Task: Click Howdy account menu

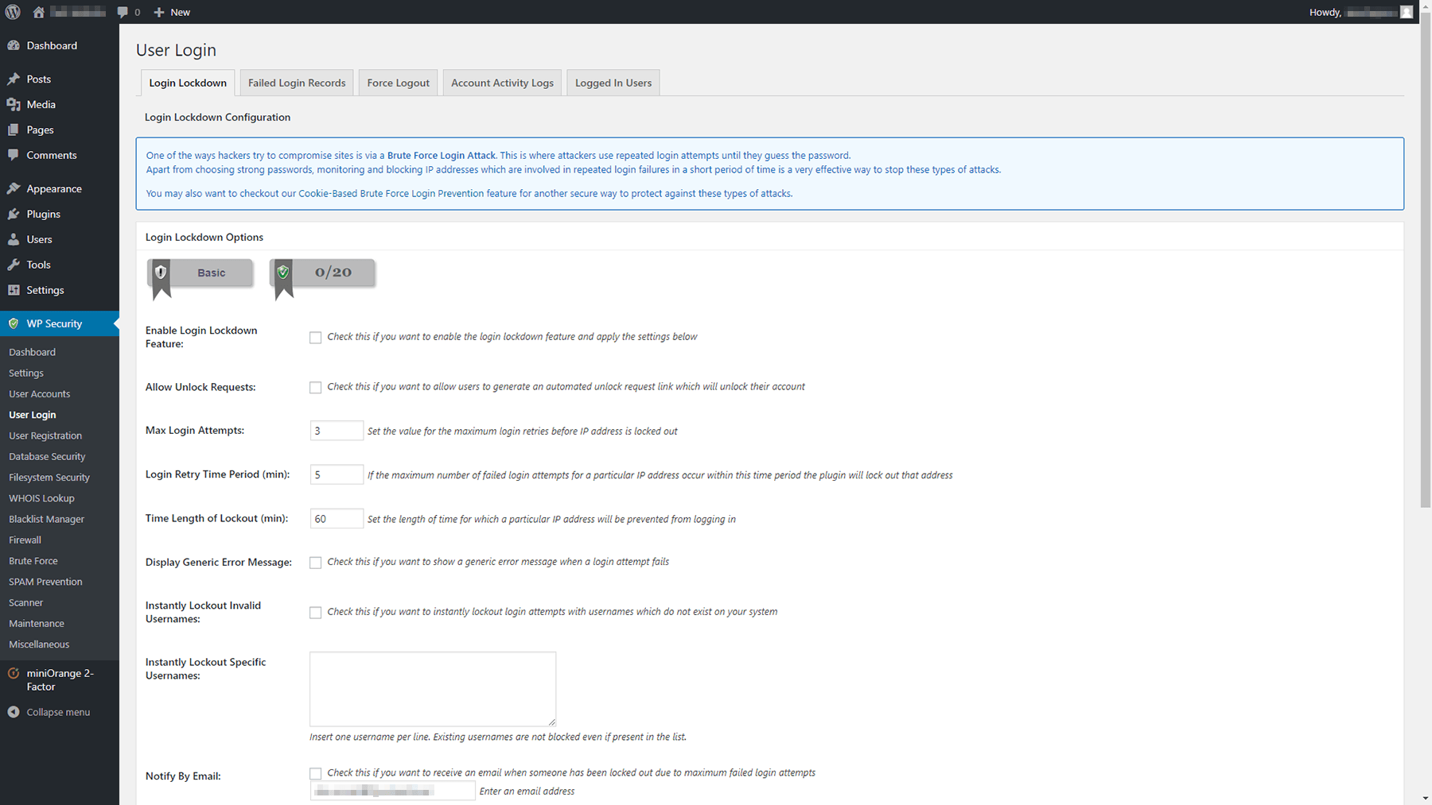Action: click(1360, 12)
